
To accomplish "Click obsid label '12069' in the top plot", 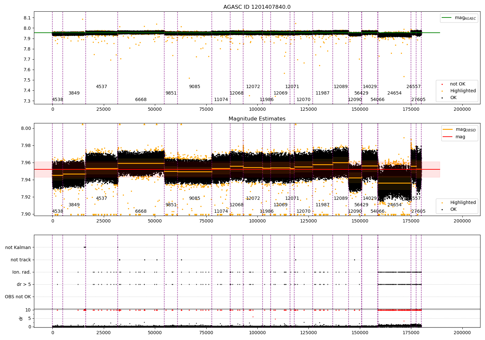I will pyautogui.click(x=281, y=93).
